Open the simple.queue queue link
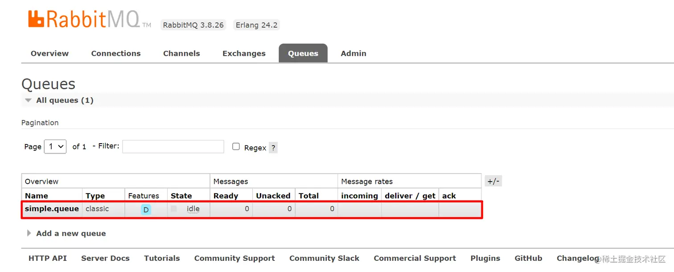This screenshot has height=272, width=674. pos(52,209)
